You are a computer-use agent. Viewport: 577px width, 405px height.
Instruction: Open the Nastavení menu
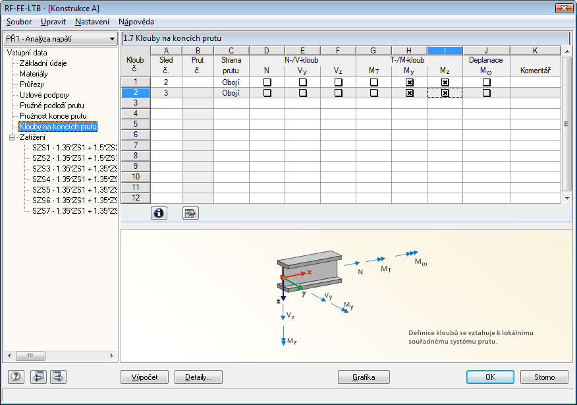(x=92, y=22)
